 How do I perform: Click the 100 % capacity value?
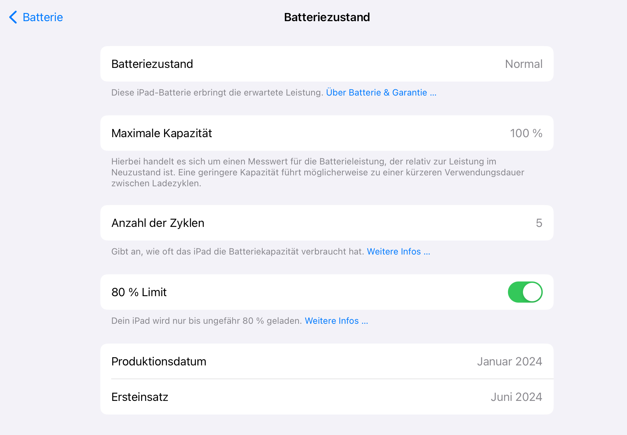click(x=526, y=133)
